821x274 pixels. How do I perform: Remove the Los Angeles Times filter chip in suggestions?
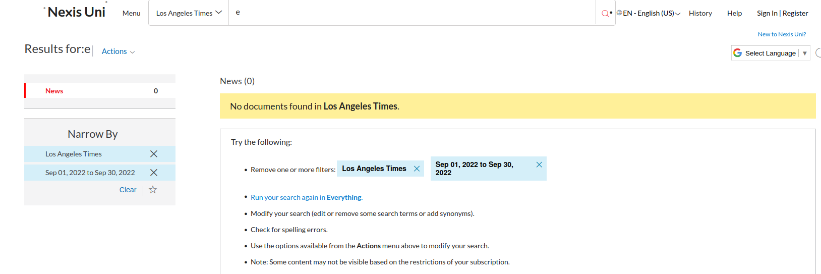[417, 169]
